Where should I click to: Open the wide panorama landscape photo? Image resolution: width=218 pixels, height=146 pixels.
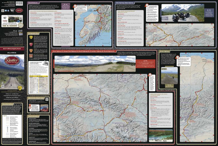90,64
